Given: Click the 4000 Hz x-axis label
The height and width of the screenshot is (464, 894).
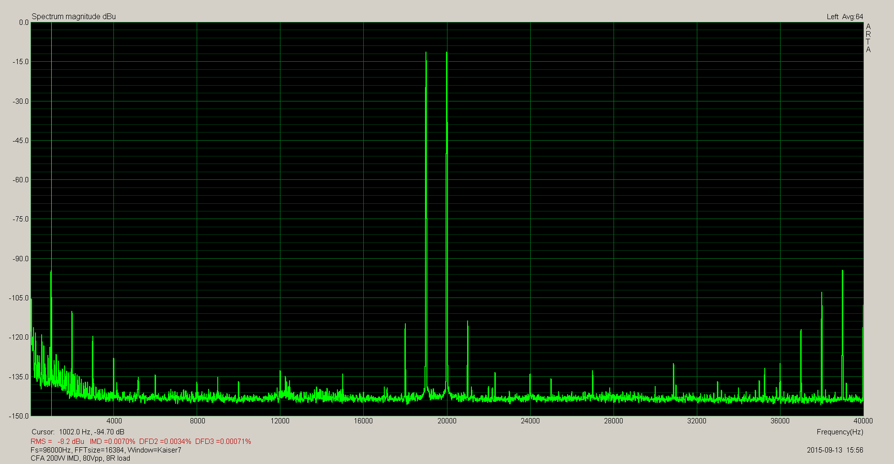Looking at the screenshot, I should [114, 421].
